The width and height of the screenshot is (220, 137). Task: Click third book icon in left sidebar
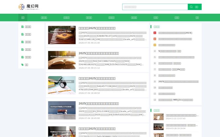pyautogui.click(x=22, y=42)
